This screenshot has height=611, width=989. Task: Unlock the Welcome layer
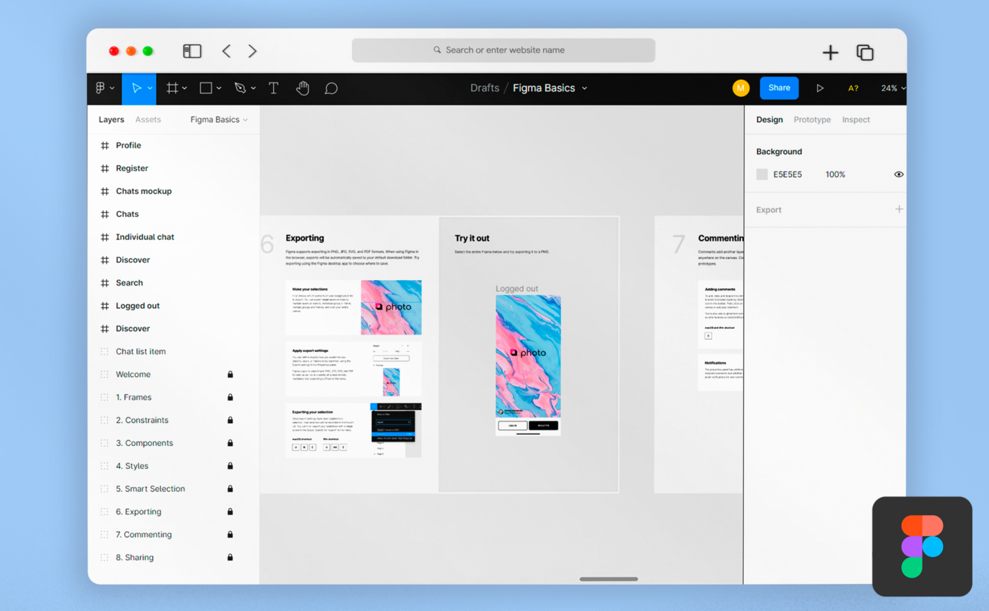click(x=230, y=374)
